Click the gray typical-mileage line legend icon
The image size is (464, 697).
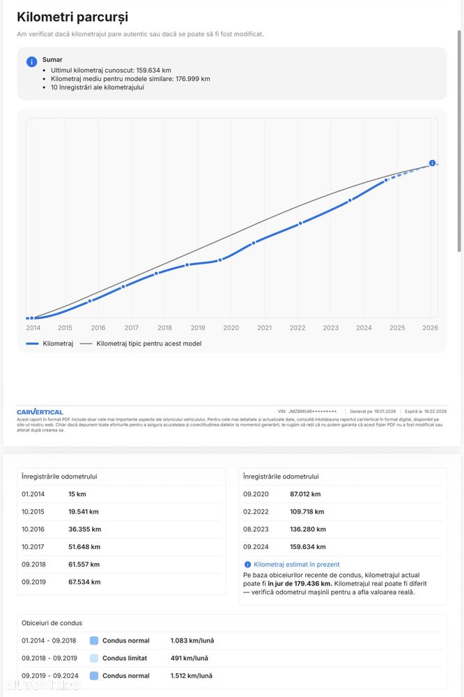86,344
